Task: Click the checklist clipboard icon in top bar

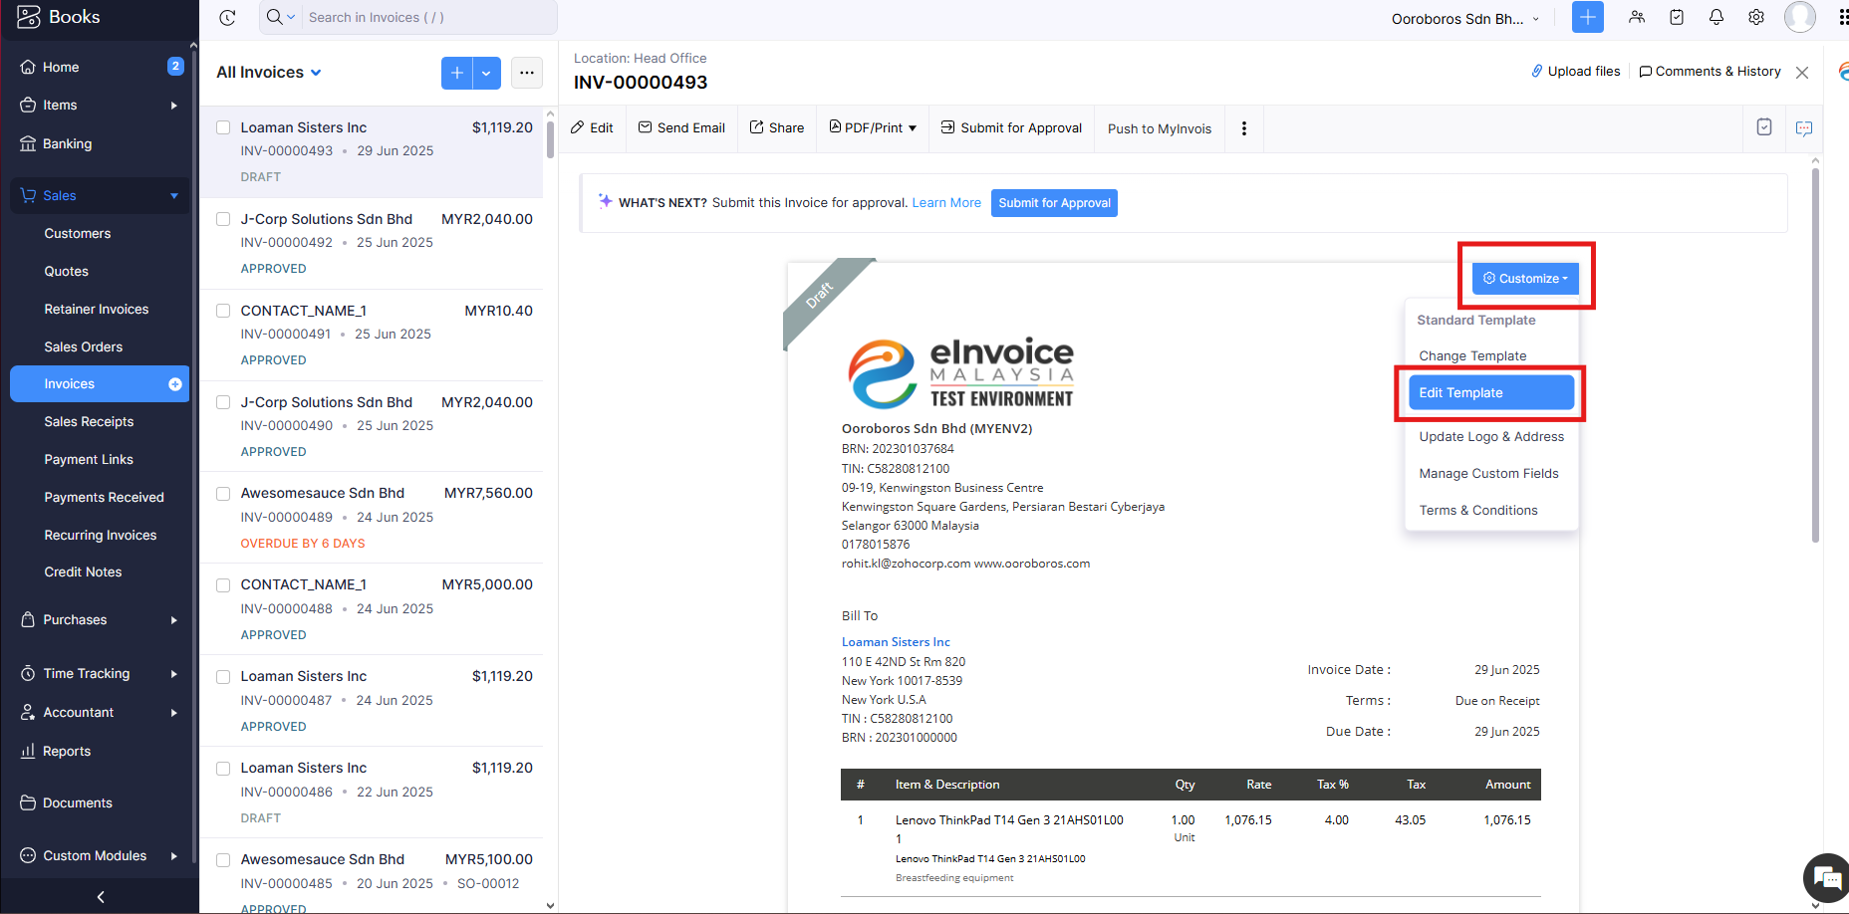Action: [x=1677, y=17]
